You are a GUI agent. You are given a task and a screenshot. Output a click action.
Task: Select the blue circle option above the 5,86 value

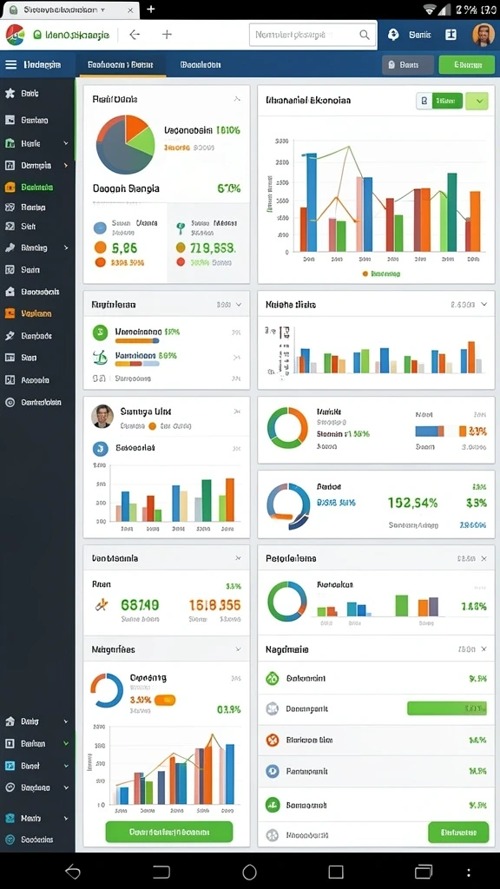(x=101, y=228)
